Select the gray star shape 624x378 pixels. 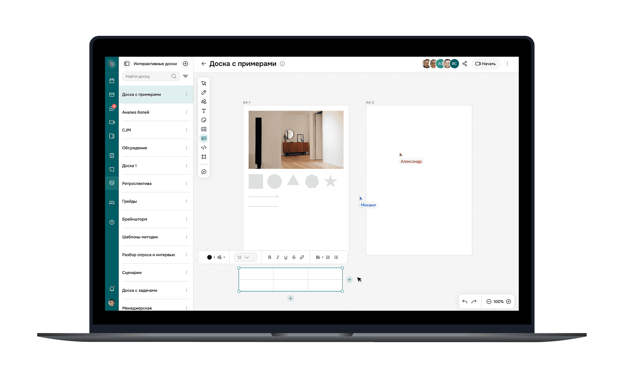(331, 181)
